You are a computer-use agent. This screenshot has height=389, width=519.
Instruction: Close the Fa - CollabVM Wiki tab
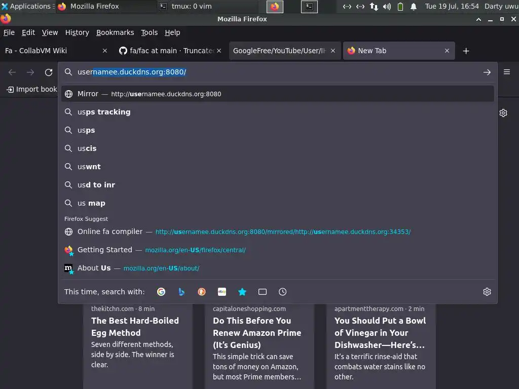click(x=105, y=51)
